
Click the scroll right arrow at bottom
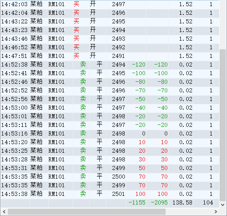(216, 211)
